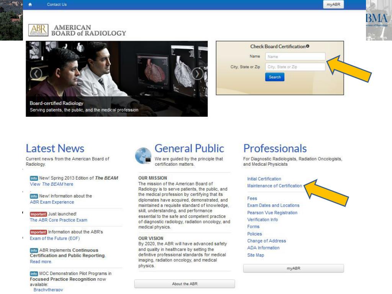Go back using the left carousel arrow
Screen dimensions: 392x294
[x=35, y=74]
